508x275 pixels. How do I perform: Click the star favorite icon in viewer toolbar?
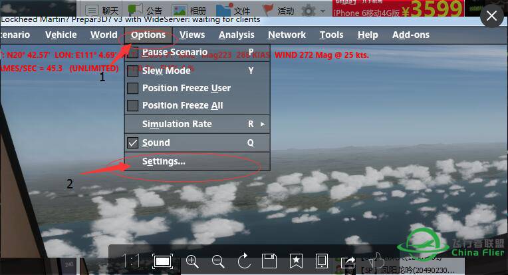pos(295,261)
